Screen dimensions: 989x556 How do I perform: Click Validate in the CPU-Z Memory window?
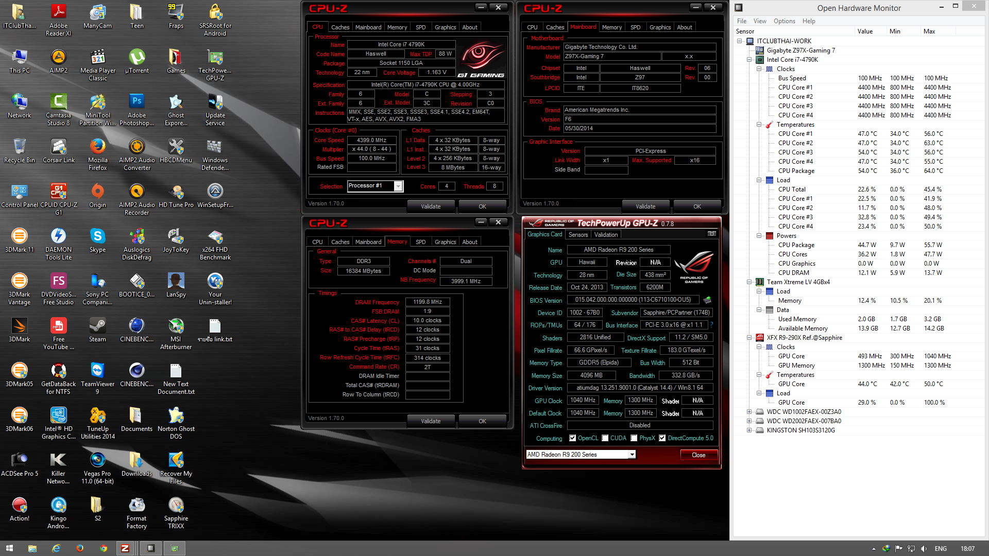click(x=431, y=421)
